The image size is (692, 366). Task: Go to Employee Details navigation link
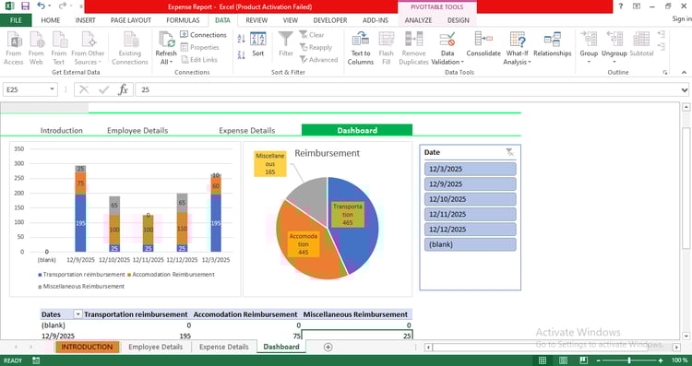click(137, 131)
